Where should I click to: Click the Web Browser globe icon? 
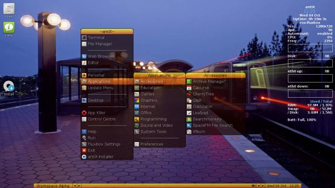tap(84, 56)
